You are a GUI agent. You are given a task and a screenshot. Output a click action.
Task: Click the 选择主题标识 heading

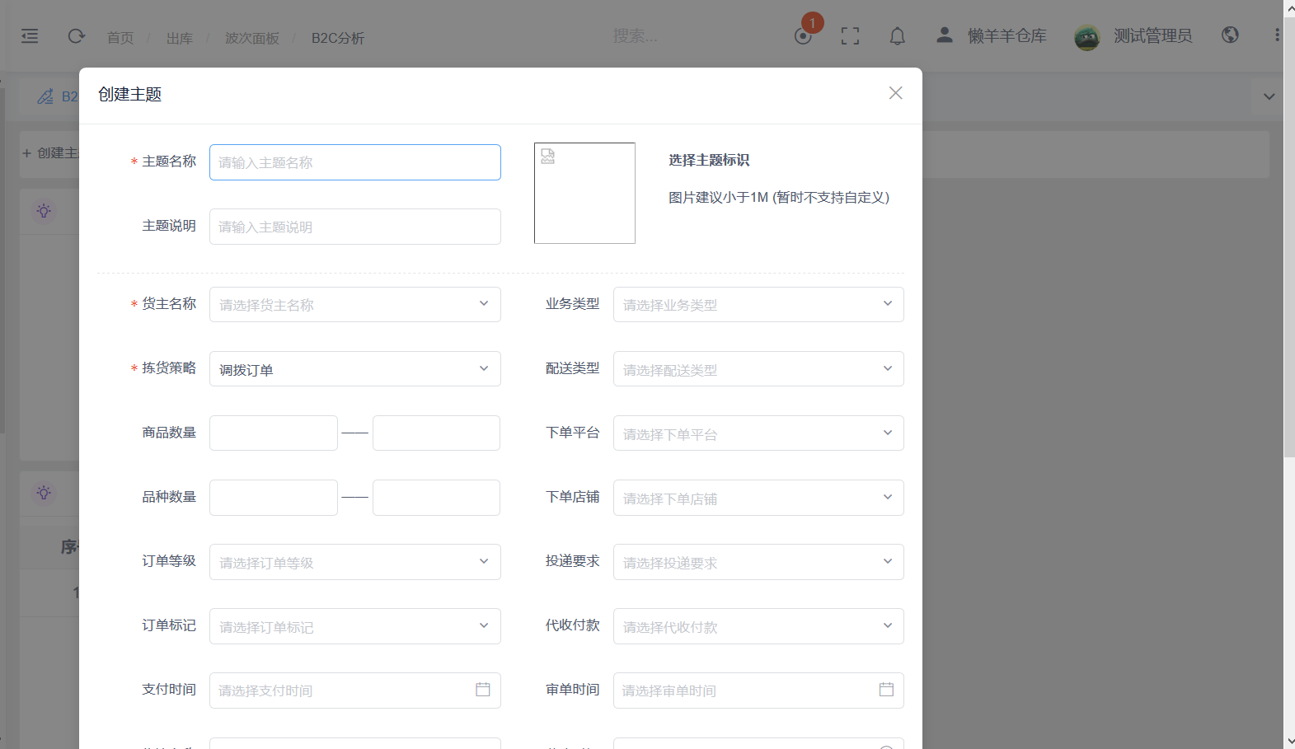click(x=709, y=160)
